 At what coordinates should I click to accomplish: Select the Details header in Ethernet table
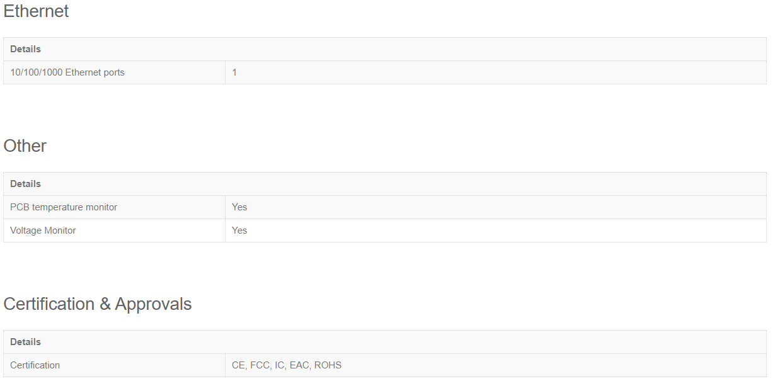(25, 49)
